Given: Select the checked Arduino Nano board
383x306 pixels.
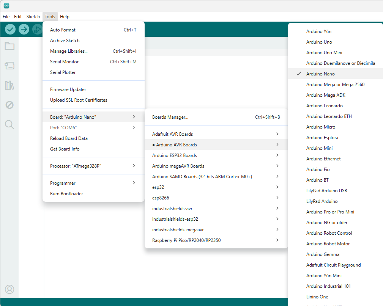Looking at the screenshot, I should 336,74.
